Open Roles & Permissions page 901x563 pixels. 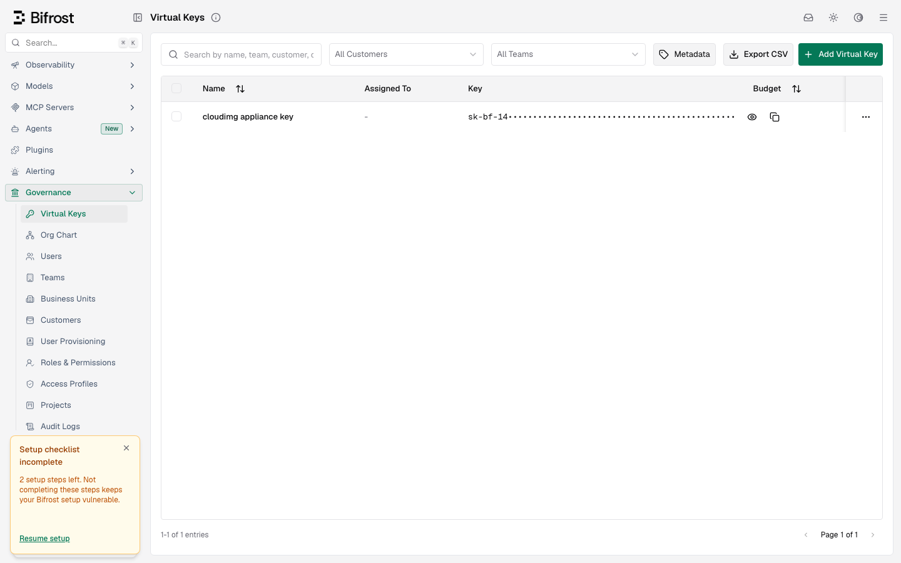(x=74, y=363)
